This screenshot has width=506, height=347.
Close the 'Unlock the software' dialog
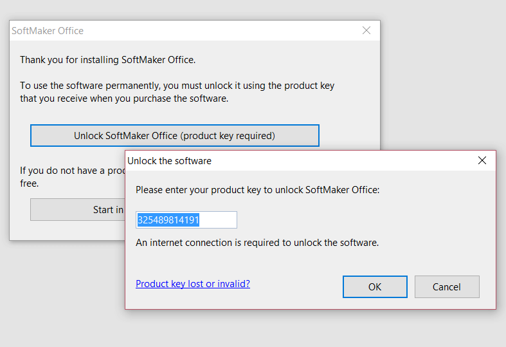point(482,160)
